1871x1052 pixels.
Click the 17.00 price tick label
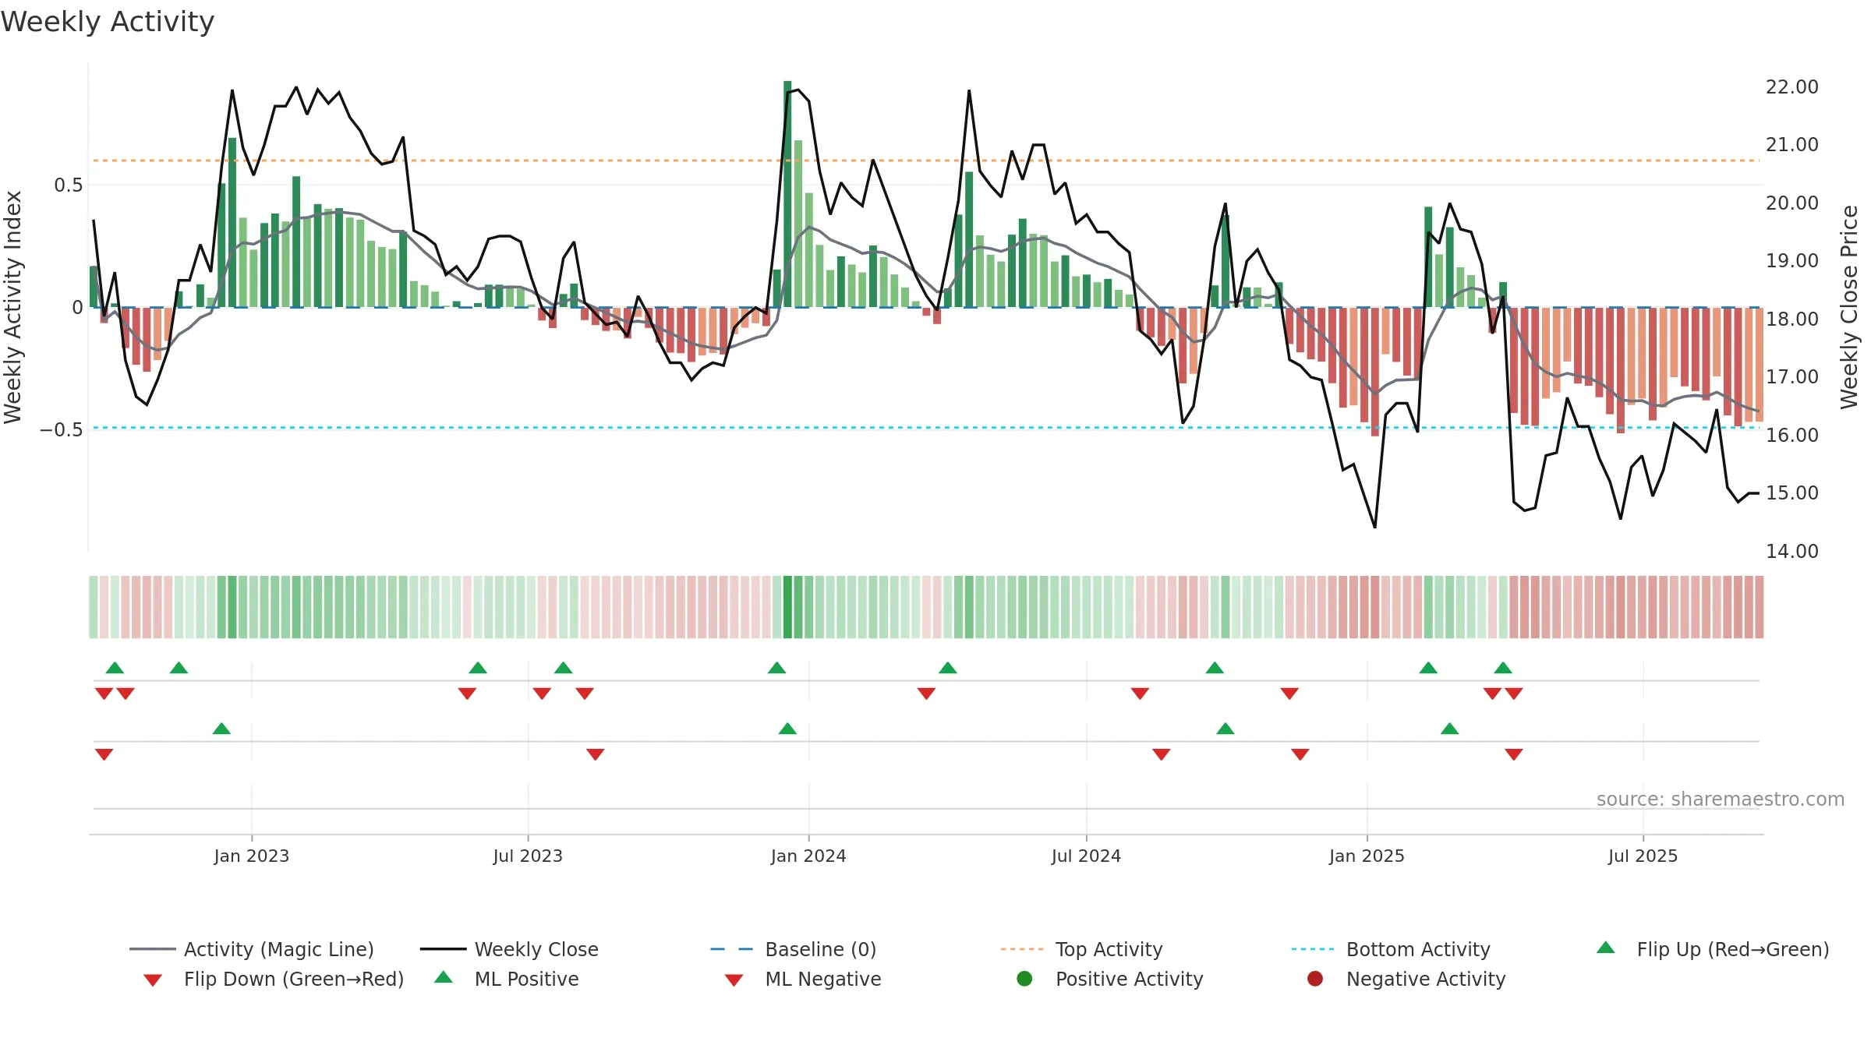pos(1792,376)
